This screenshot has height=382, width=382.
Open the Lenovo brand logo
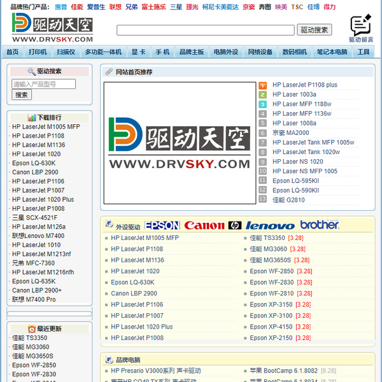click(x=270, y=225)
